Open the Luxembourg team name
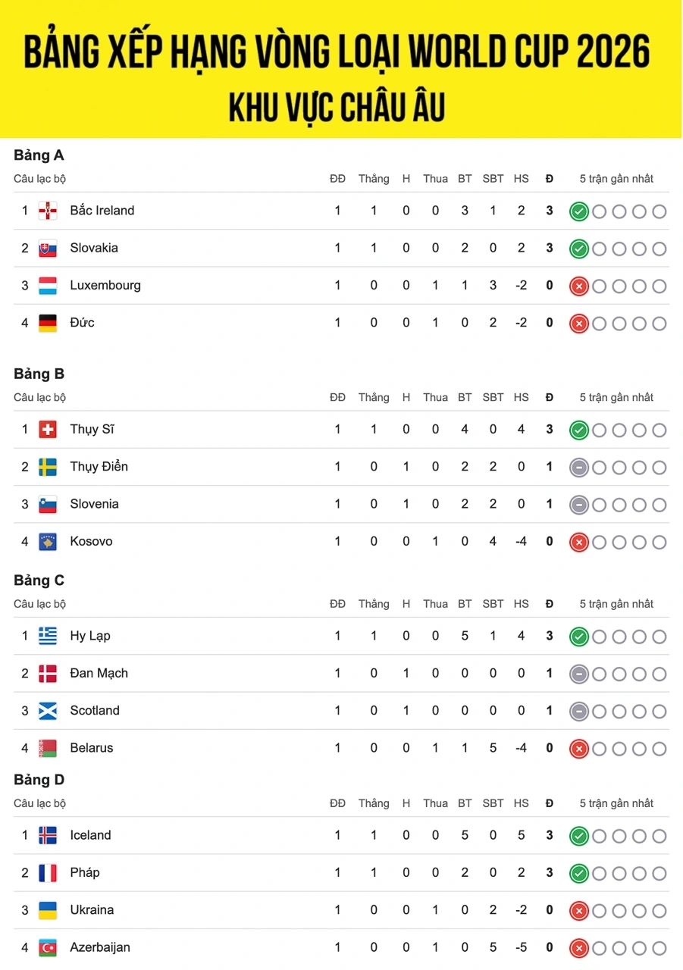The height and width of the screenshot is (970, 683). (x=105, y=286)
